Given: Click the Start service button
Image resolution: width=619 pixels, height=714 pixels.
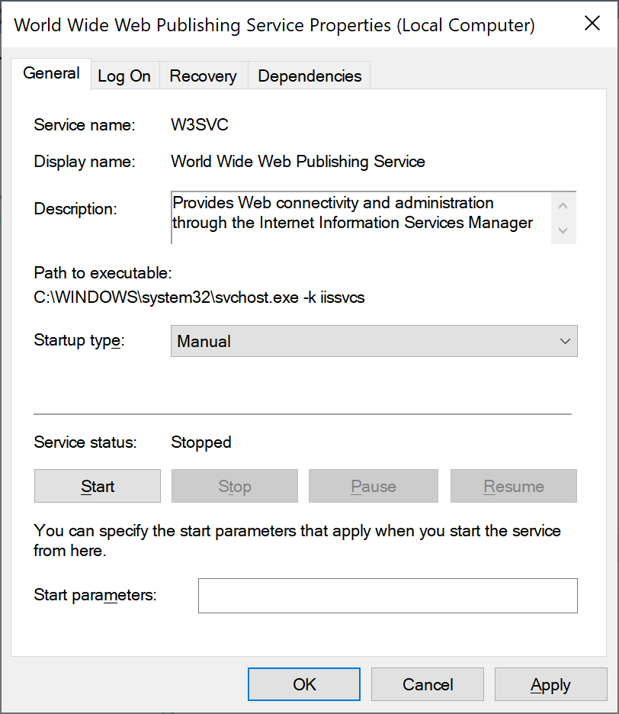Looking at the screenshot, I should pos(98,486).
